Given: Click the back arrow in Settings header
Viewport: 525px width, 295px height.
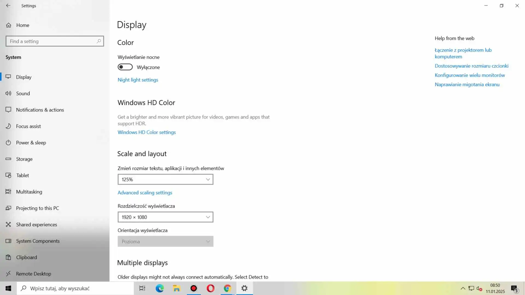Looking at the screenshot, I should coord(8,5).
